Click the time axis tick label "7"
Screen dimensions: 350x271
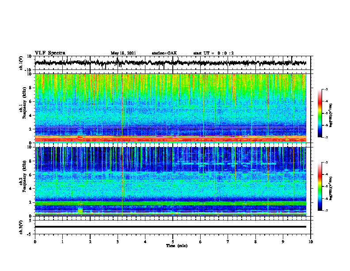tap(228, 242)
